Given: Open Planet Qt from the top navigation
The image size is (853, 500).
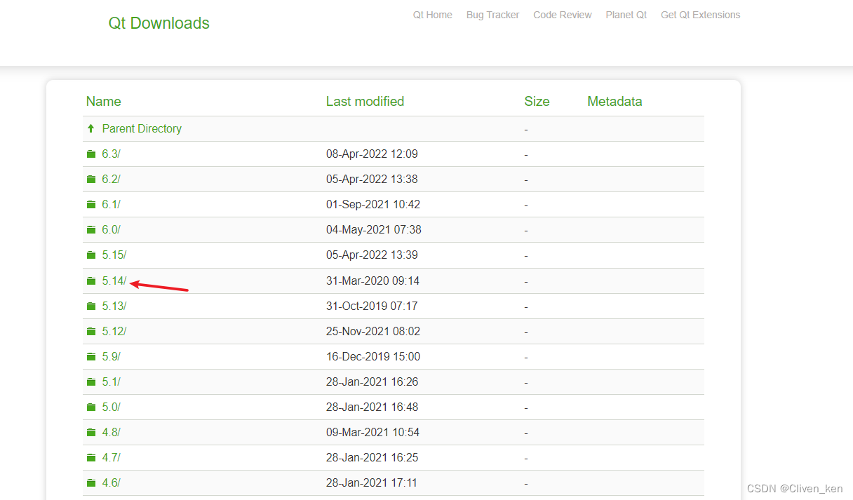Looking at the screenshot, I should click(x=626, y=15).
